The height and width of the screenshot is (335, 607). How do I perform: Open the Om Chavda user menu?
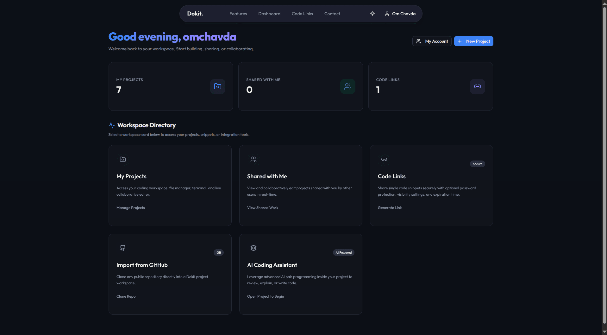[x=400, y=14]
